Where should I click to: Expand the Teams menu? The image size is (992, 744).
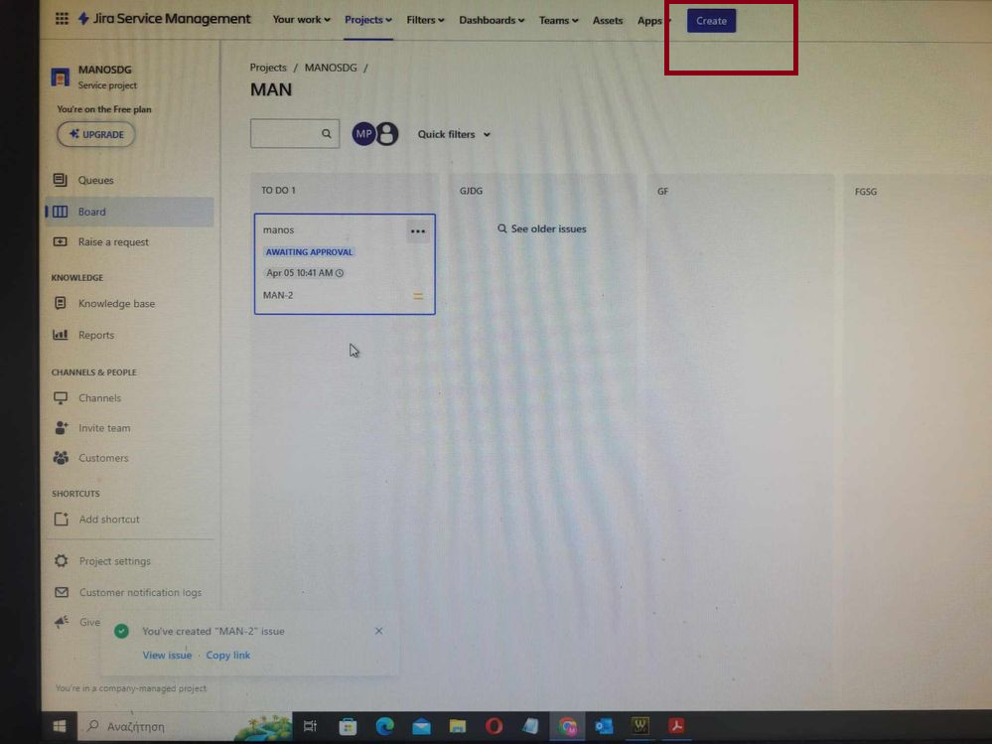(559, 20)
